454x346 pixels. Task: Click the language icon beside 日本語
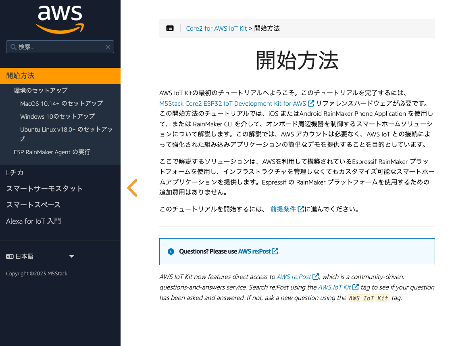click(10, 256)
